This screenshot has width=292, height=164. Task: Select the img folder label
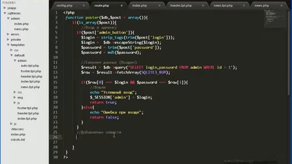click(20, 97)
